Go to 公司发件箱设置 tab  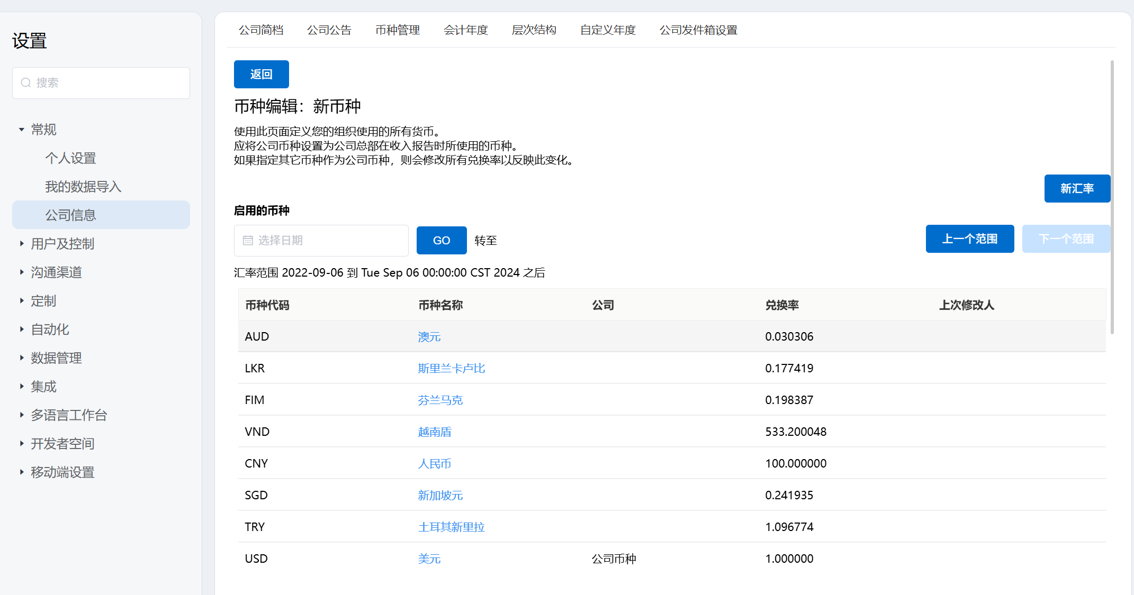pos(698,30)
